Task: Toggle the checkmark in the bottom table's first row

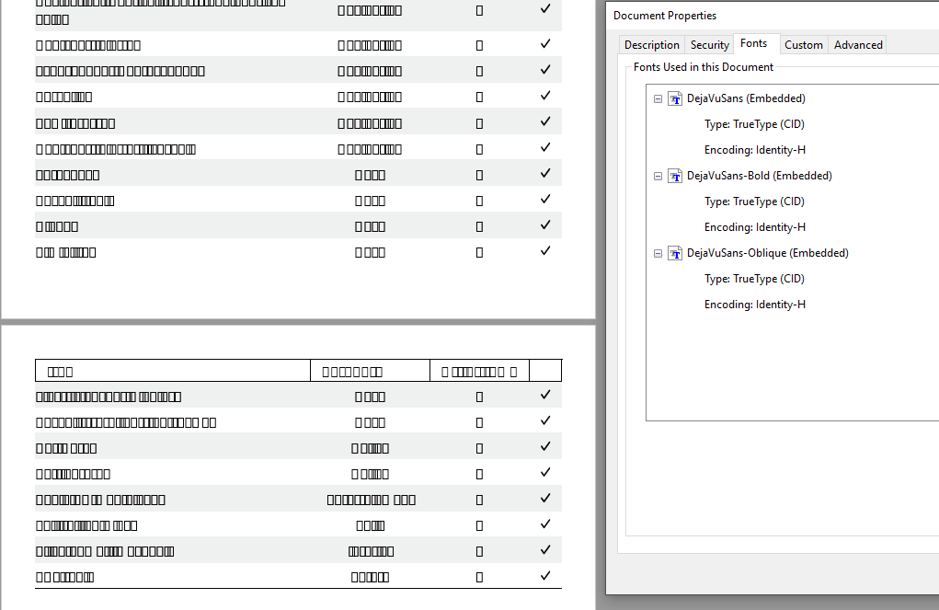Action: [544, 395]
